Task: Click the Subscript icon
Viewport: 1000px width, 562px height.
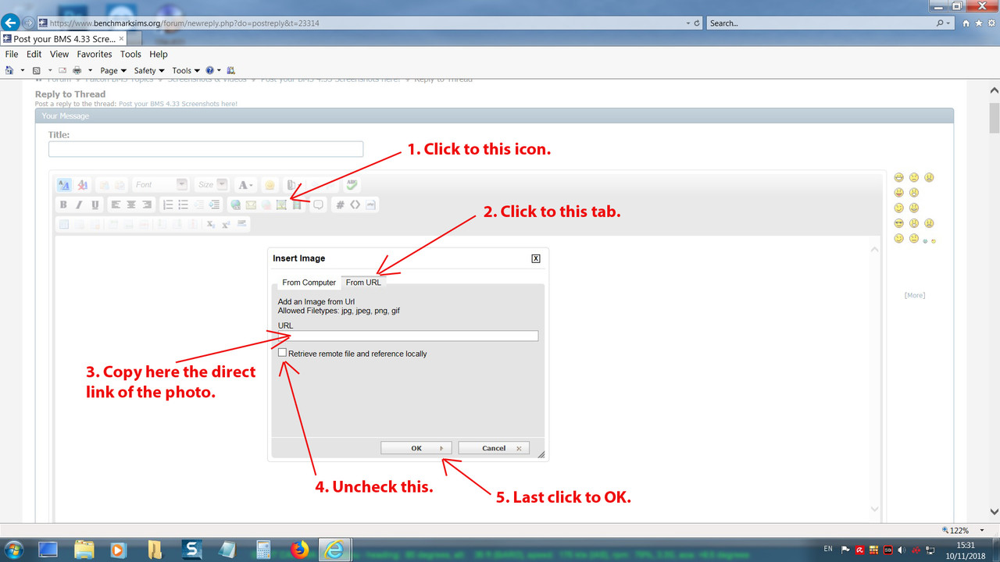Action: click(211, 224)
